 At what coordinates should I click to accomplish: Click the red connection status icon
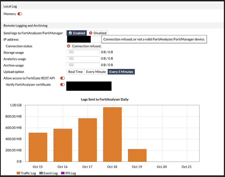(69, 46)
